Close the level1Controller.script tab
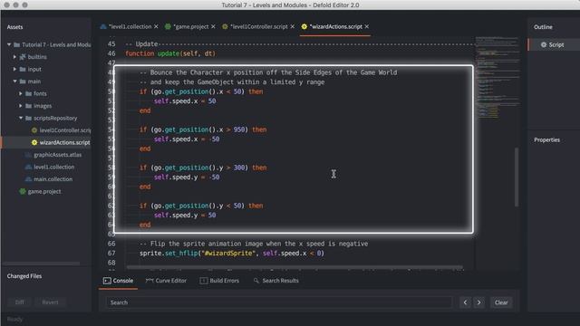580x326 pixels. 293,26
